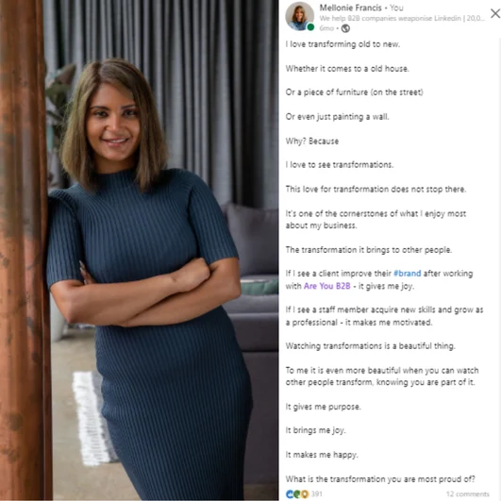501x501 pixels.
Task: Click the large photo of the woman
Action: 139,251
